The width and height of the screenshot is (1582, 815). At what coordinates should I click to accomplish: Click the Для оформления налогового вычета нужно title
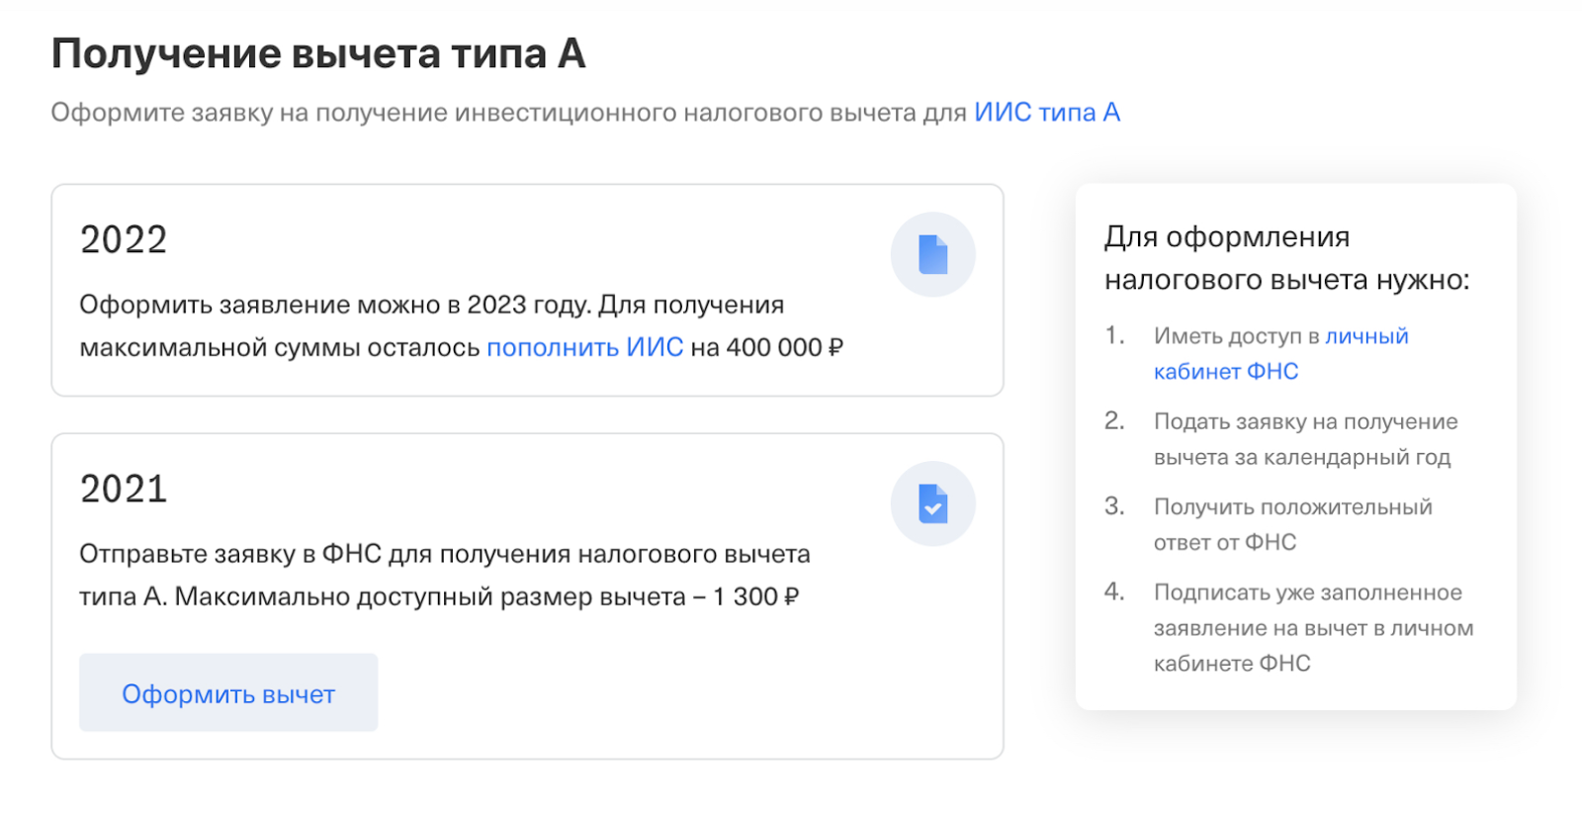(1286, 258)
